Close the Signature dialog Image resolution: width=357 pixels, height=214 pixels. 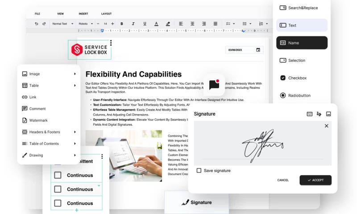click(x=326, y=126)
